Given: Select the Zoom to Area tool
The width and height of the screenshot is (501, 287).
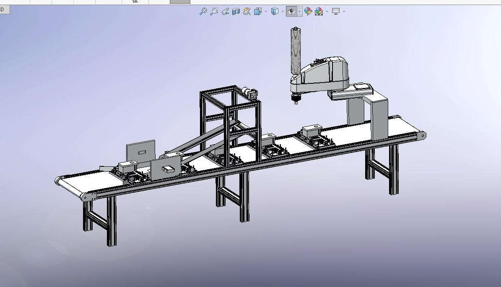Looking at the screenshot, I should pyautogui.click(x=214, y=12).
